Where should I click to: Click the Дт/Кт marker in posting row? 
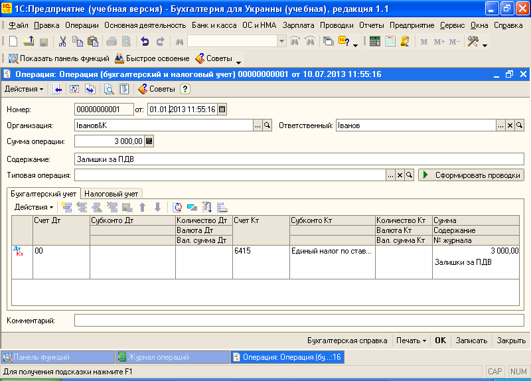pos(19,251)
